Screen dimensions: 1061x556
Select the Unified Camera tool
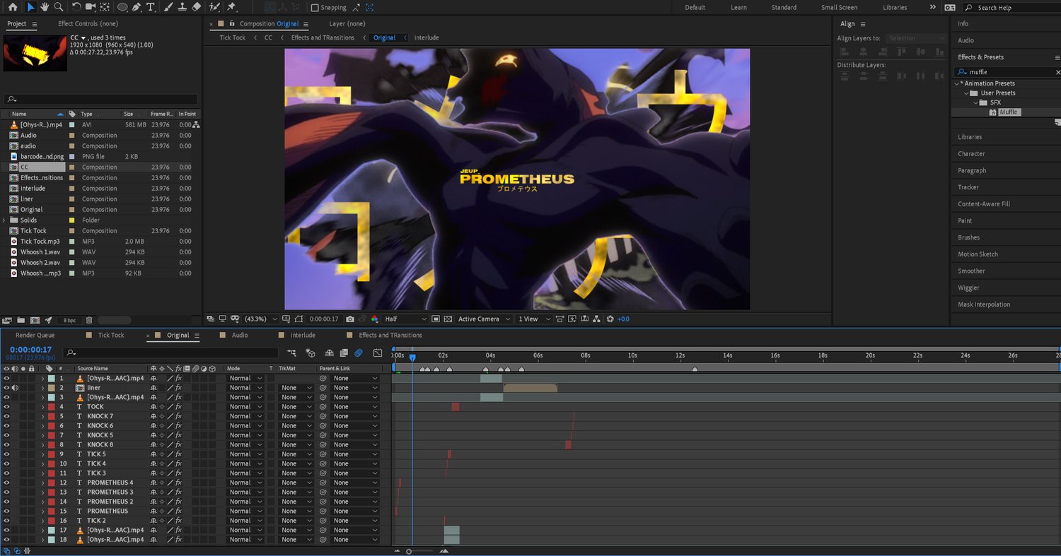(x=91, y=7)
